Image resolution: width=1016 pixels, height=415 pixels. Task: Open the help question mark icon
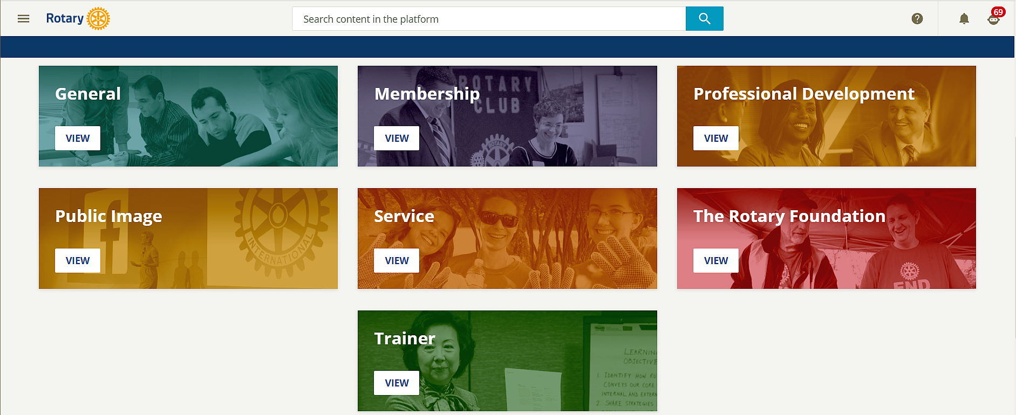917,19
